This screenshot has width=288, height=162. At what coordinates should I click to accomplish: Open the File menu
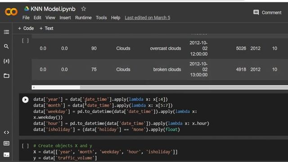tap(26, 18)
